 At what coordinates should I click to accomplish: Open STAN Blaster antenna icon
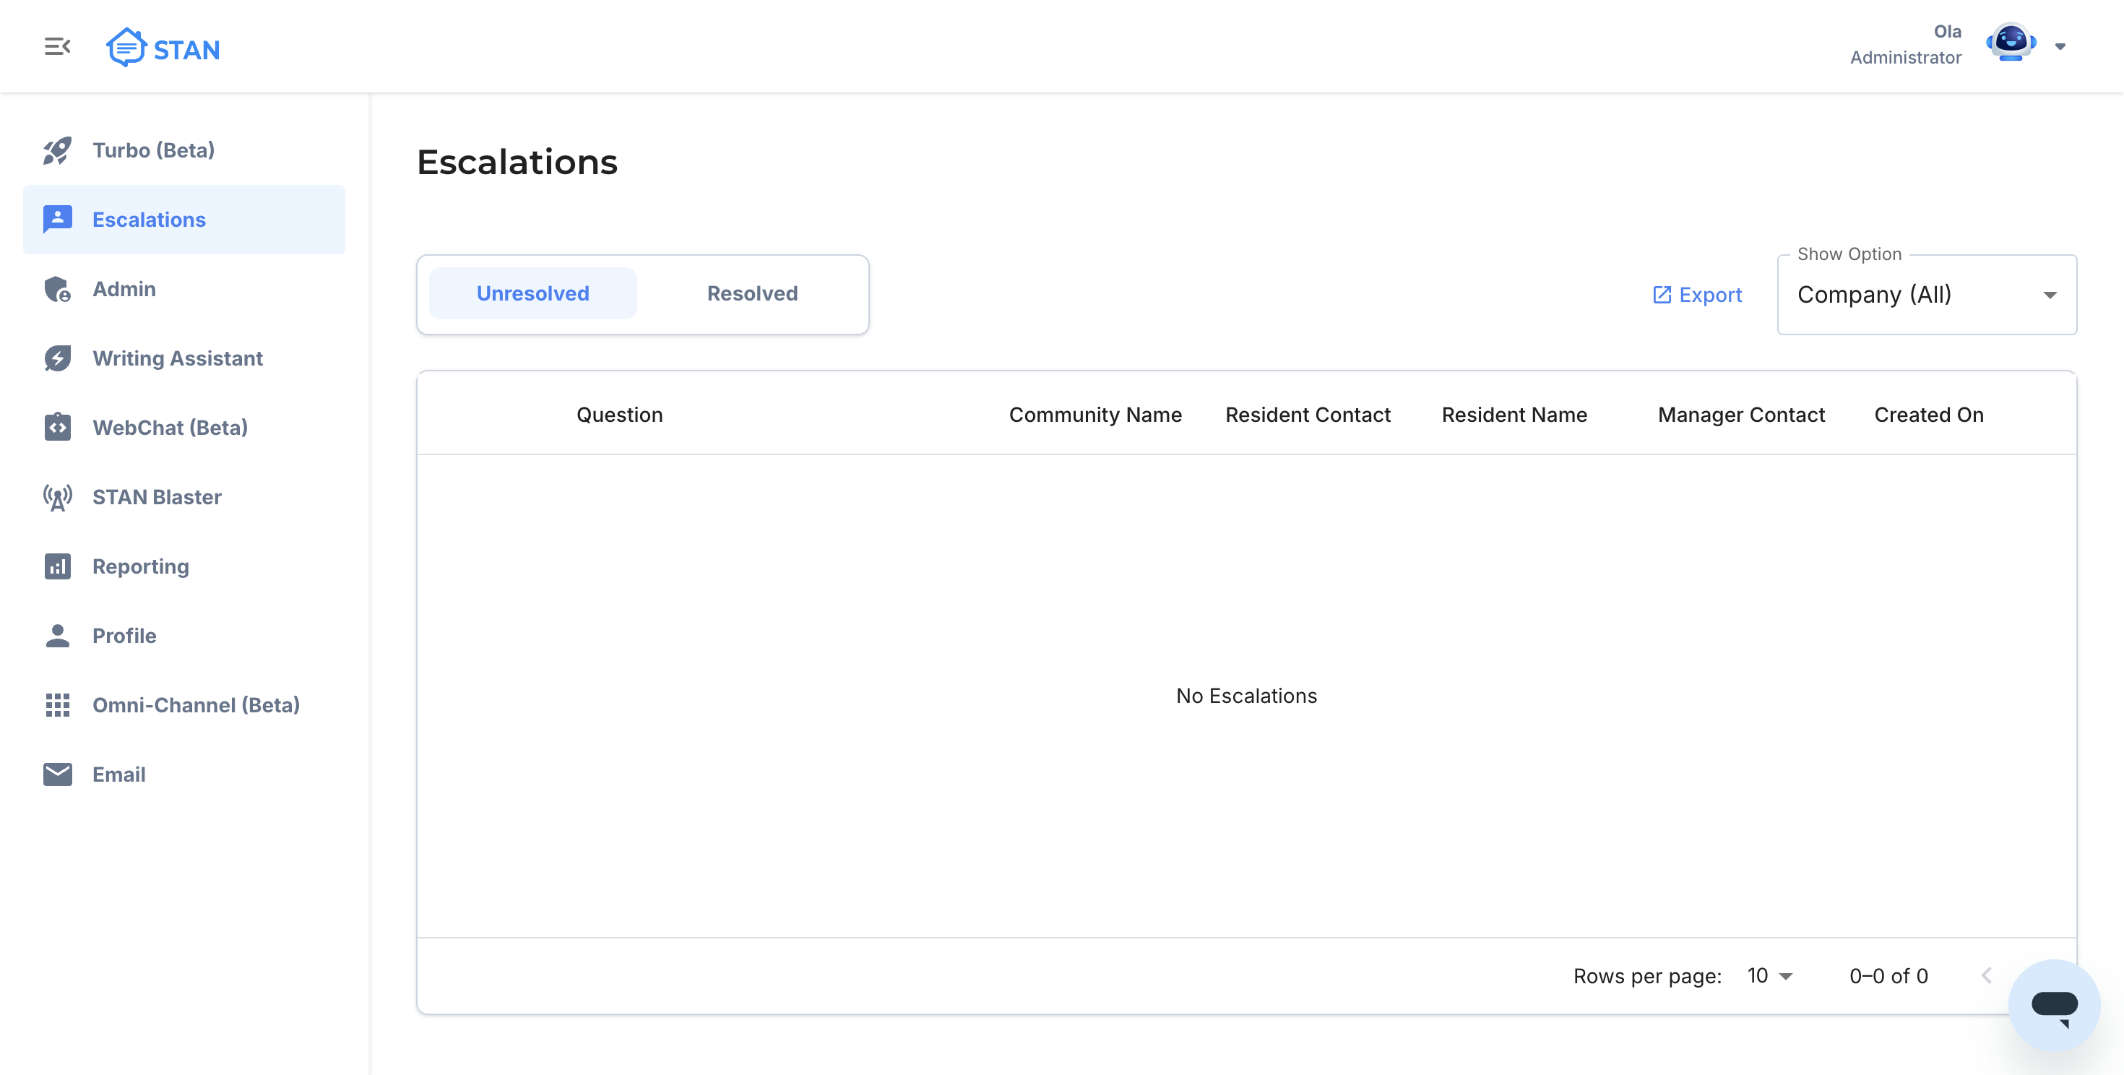[57, 497]
